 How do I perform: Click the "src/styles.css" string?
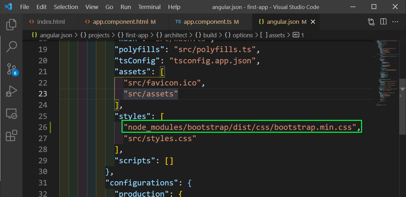(160, 138)
